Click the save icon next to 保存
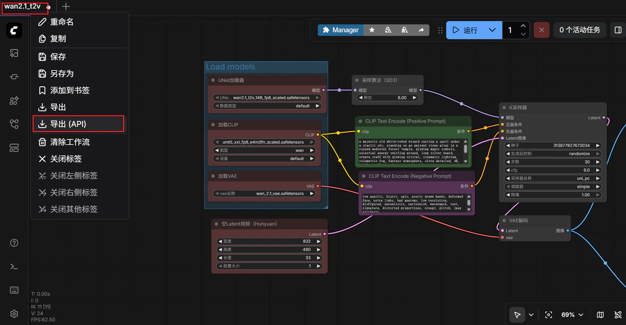Screen dimensions: 626x325 point(42,57)
